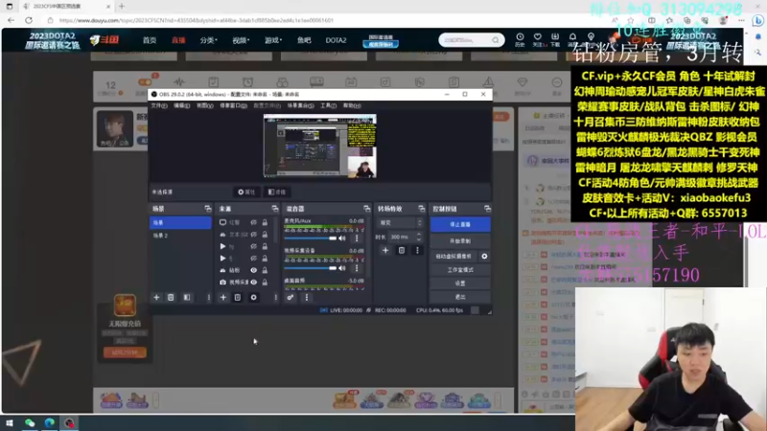Mute the 视频采集设备 mixer speaker icon
Screen dimensions: 767x431
[342, 268]
